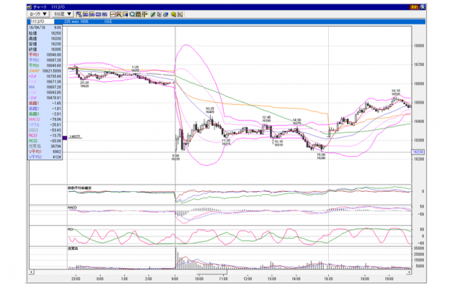Click the scrollbar right arrow
Screen dimensions: 452x286
pos(409,272)
